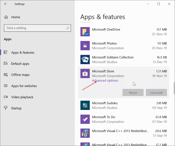Click the Apps & features sidebar icon
Screen dimensions: 175x146
[5, 52]
